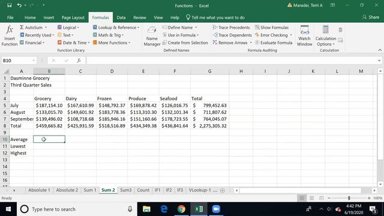The image size is (384, 216).
Task: Collapse the ribbon
Action: point(380,50)
